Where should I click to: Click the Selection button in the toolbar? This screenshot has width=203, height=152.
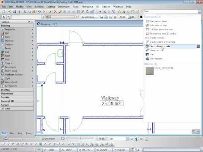point(89,17)
